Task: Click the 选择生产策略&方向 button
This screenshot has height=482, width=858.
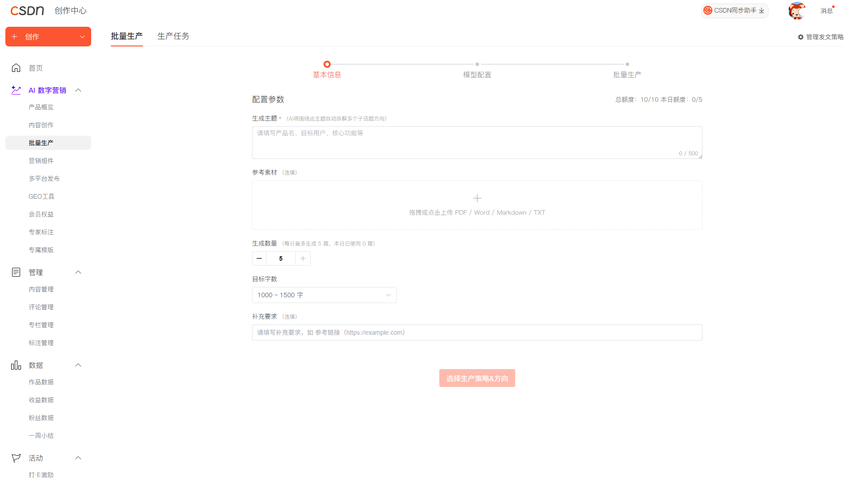Action: point(477,378)
